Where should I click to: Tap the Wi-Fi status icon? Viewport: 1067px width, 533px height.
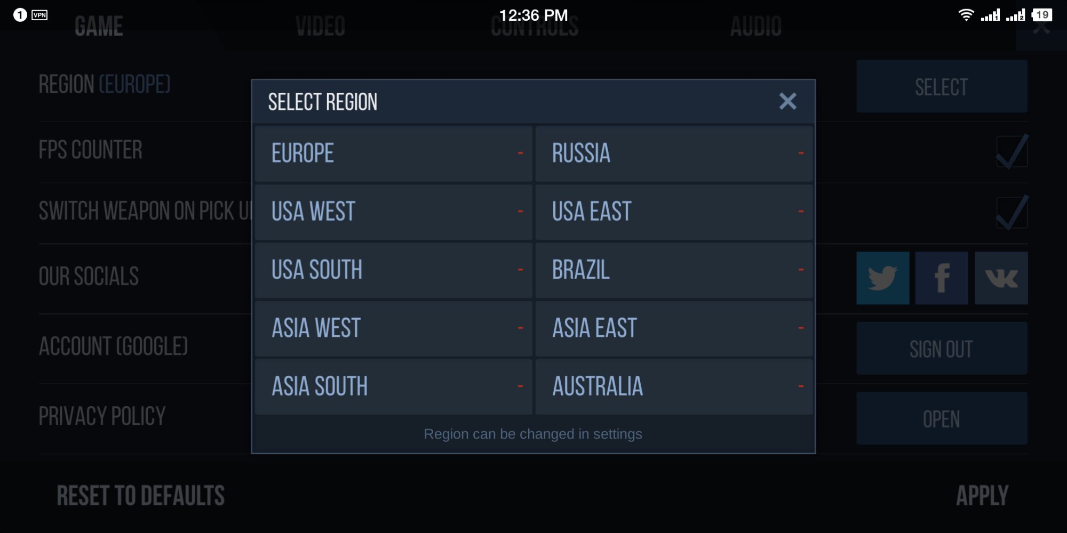click(x=966, y=15)
